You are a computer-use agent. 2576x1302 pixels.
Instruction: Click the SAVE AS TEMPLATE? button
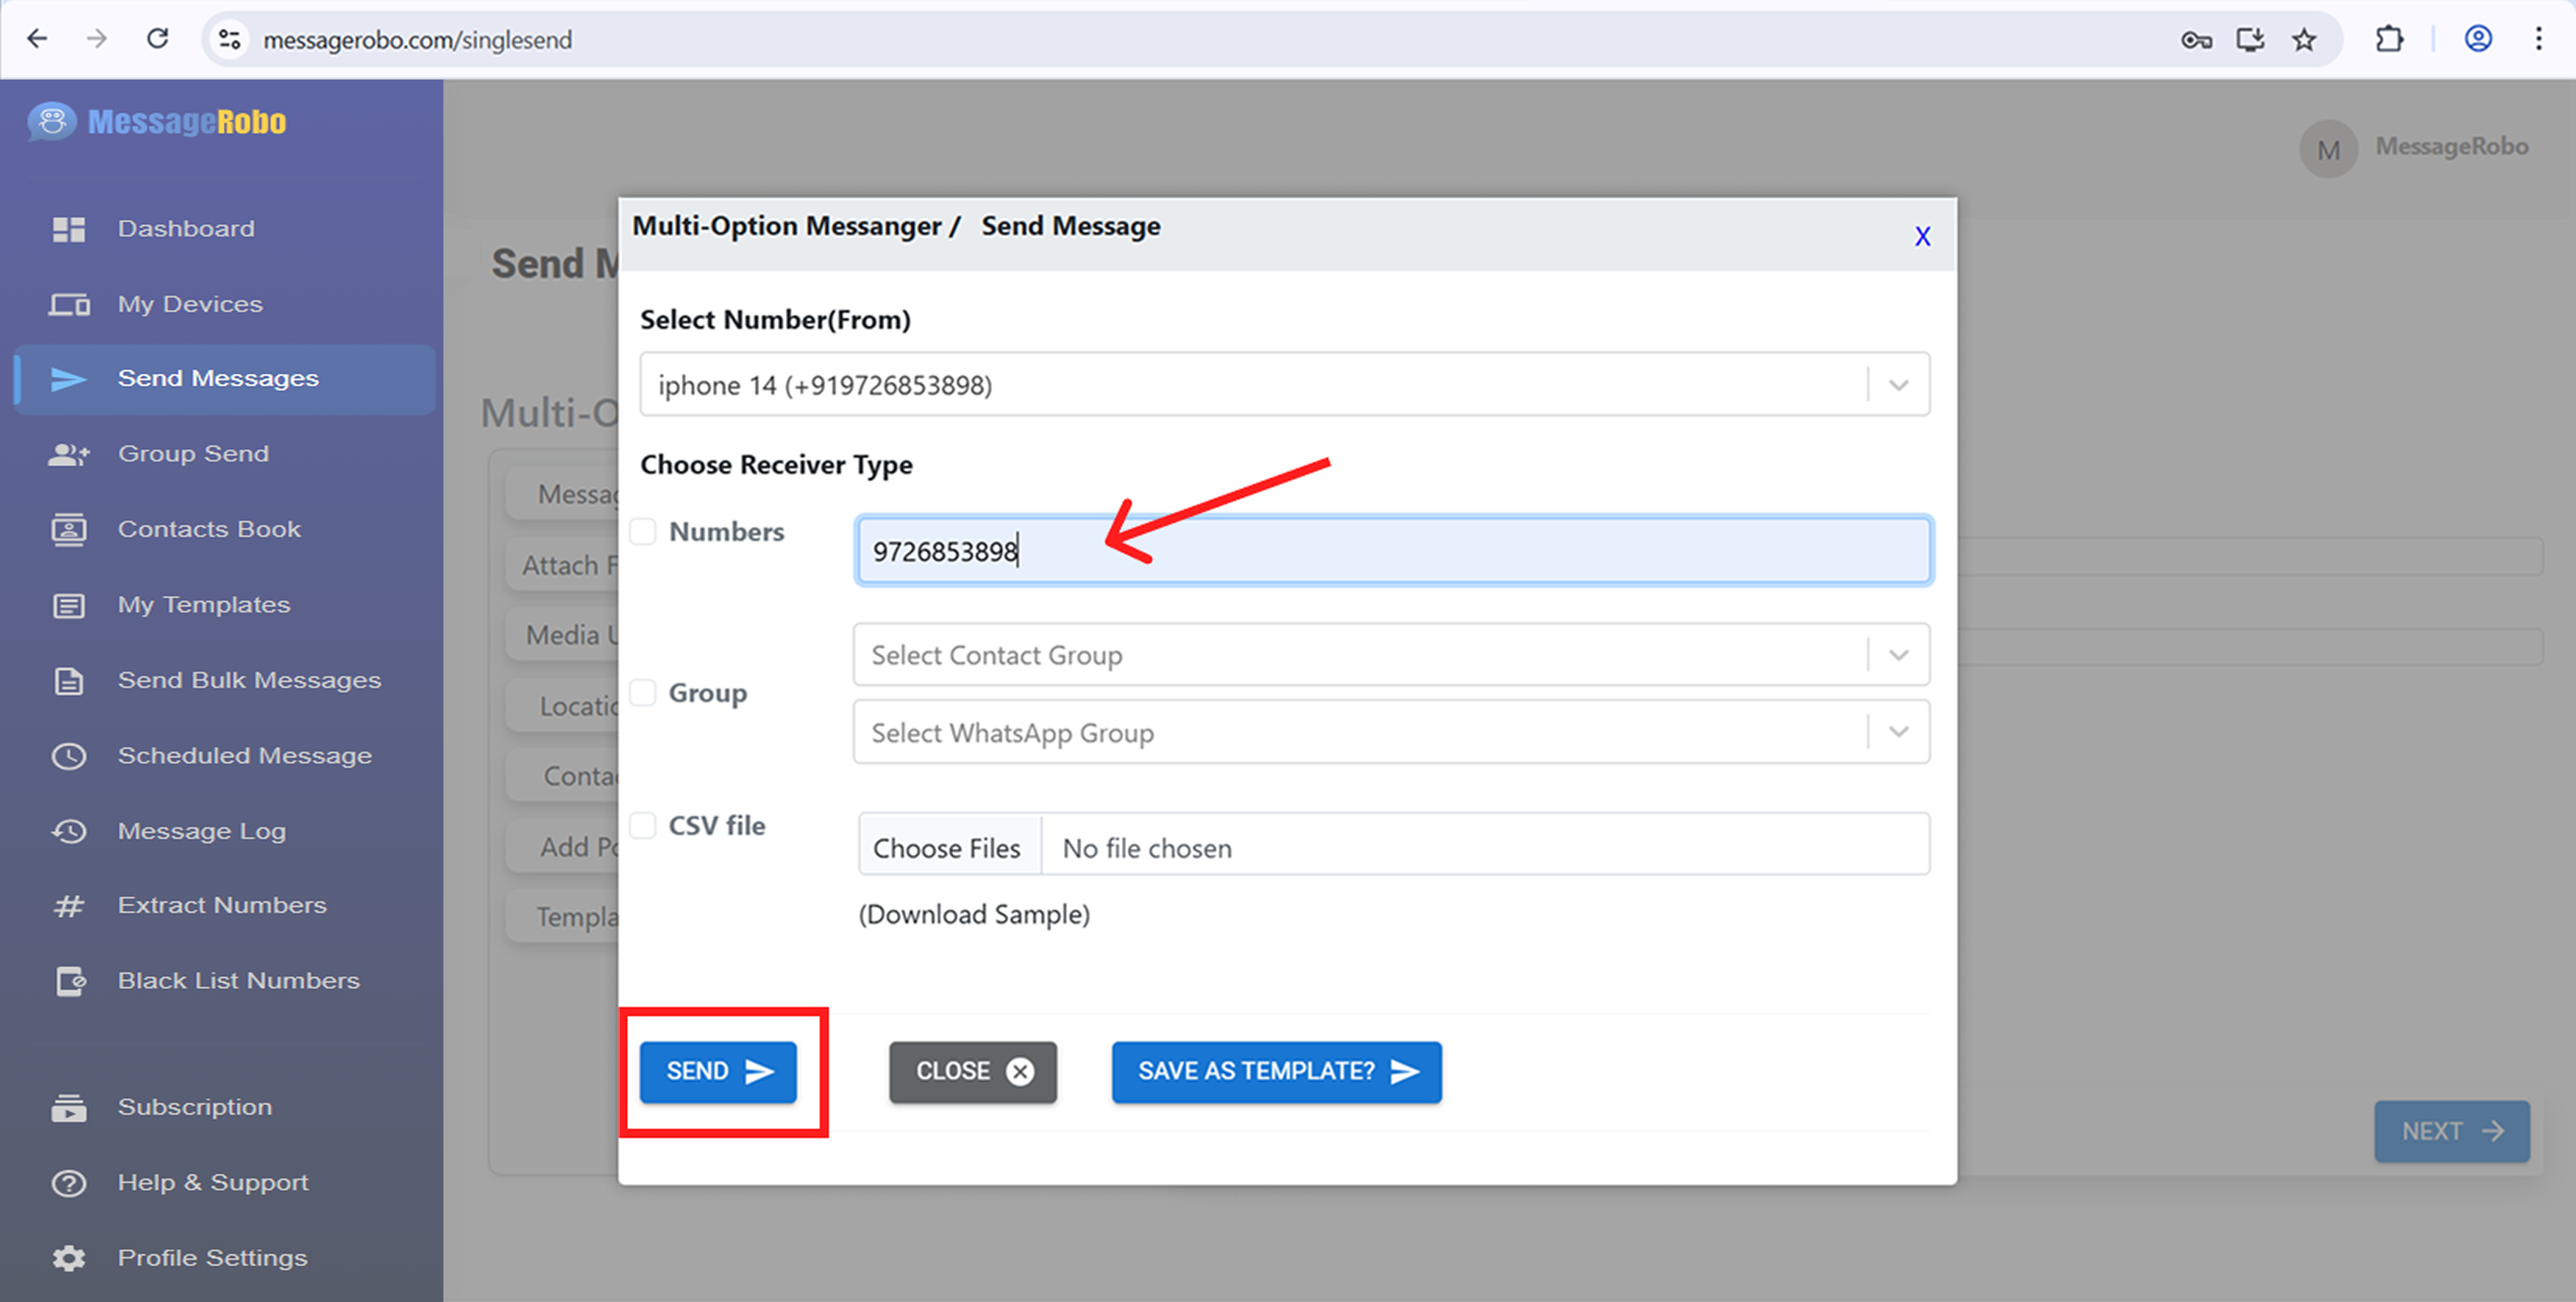coord(1276,1072)
